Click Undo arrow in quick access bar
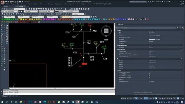Image resolution: width=185 pixels, height=104 pixels. [22, 2]
